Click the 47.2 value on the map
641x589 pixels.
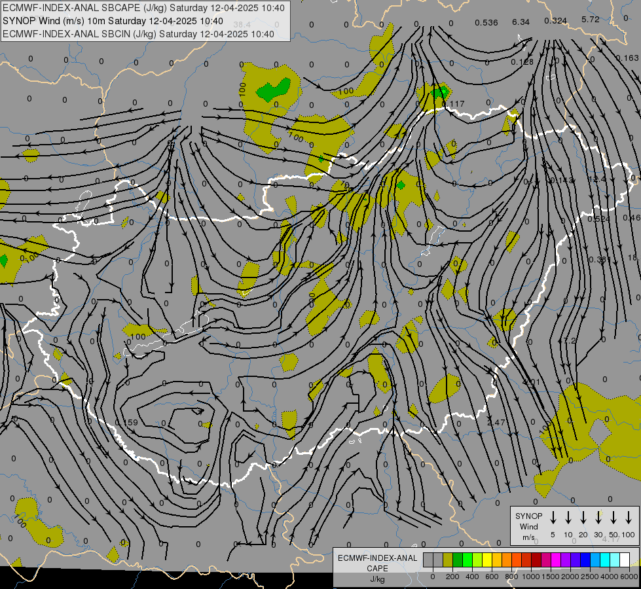pyautogui.click(x=566, y=340)
